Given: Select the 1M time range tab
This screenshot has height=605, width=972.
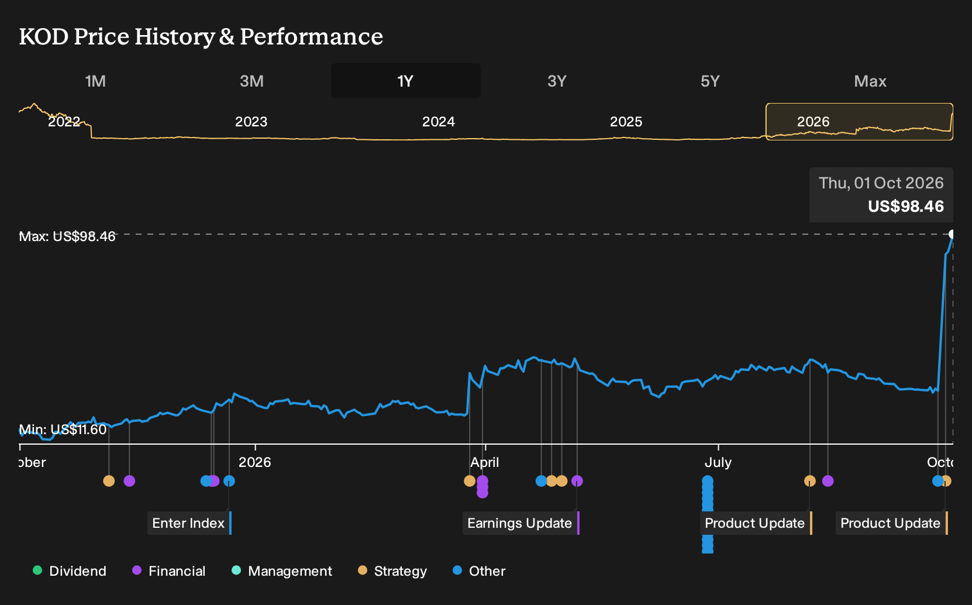Looking at the screenshot, I should point(95,81).
